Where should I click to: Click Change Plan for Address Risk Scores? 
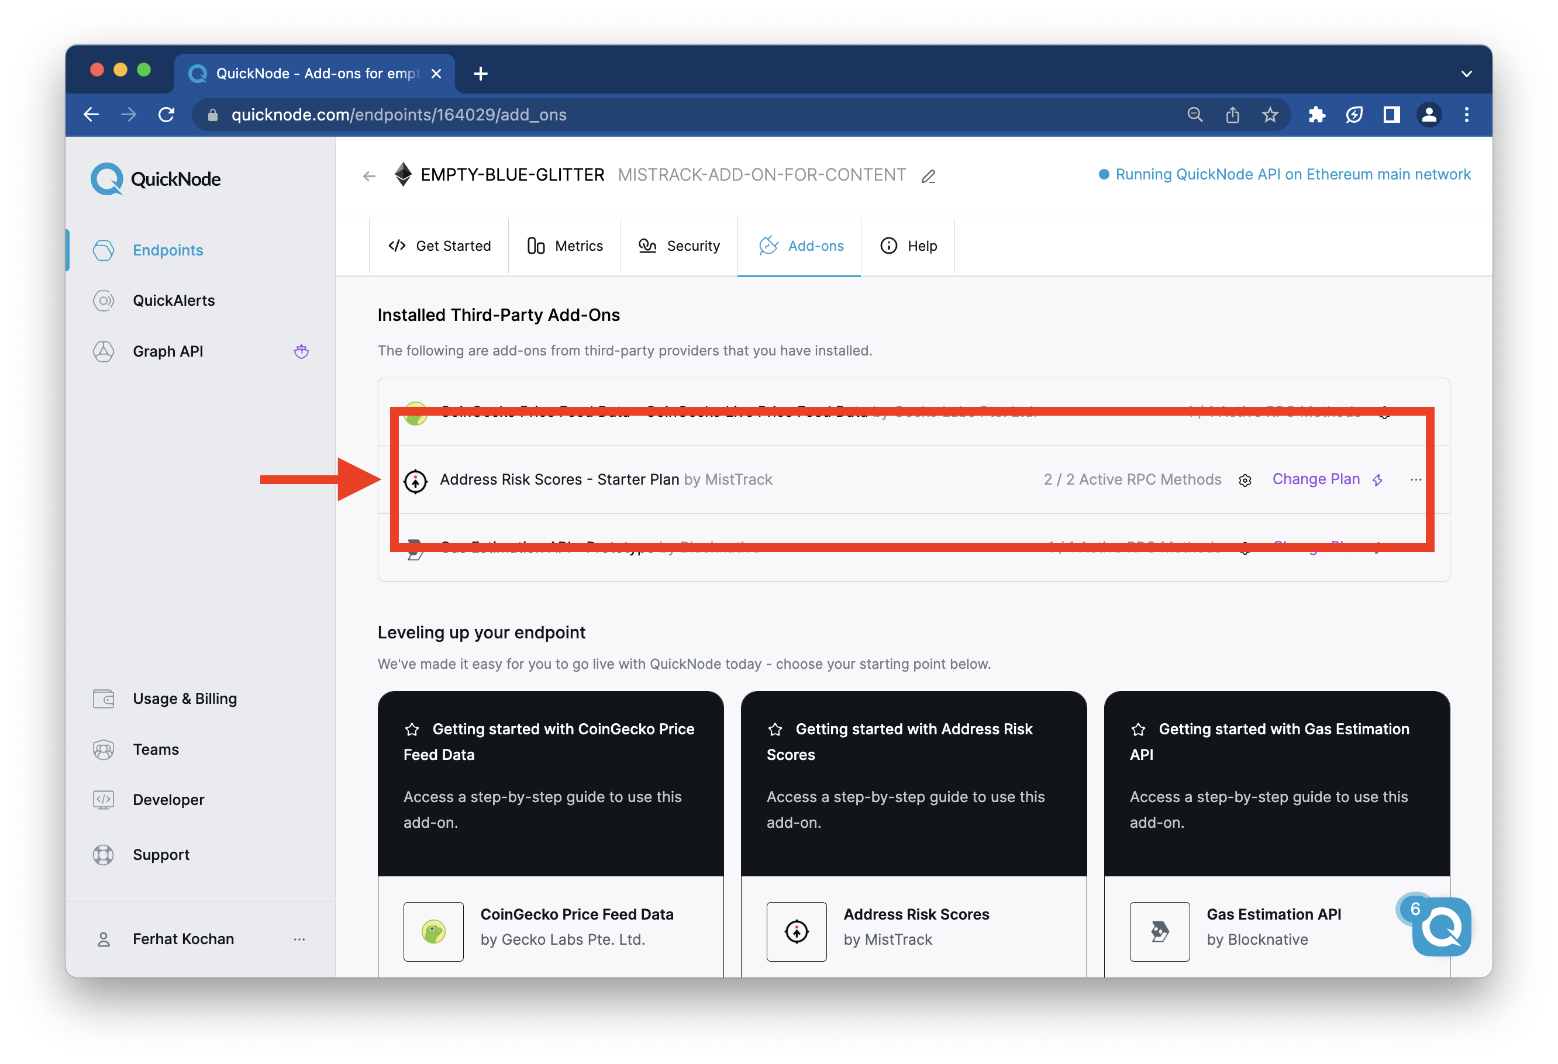click(1327, 479)
